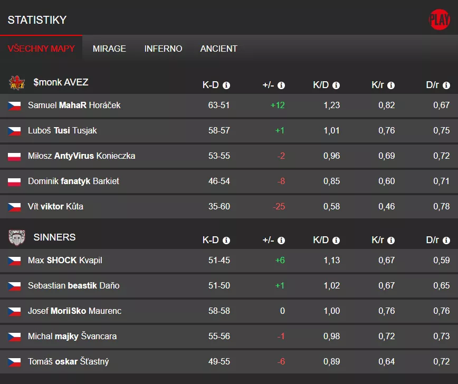Open Samuel MahaR Horáček player profile

pyautogui.click(x=74, y=105)
